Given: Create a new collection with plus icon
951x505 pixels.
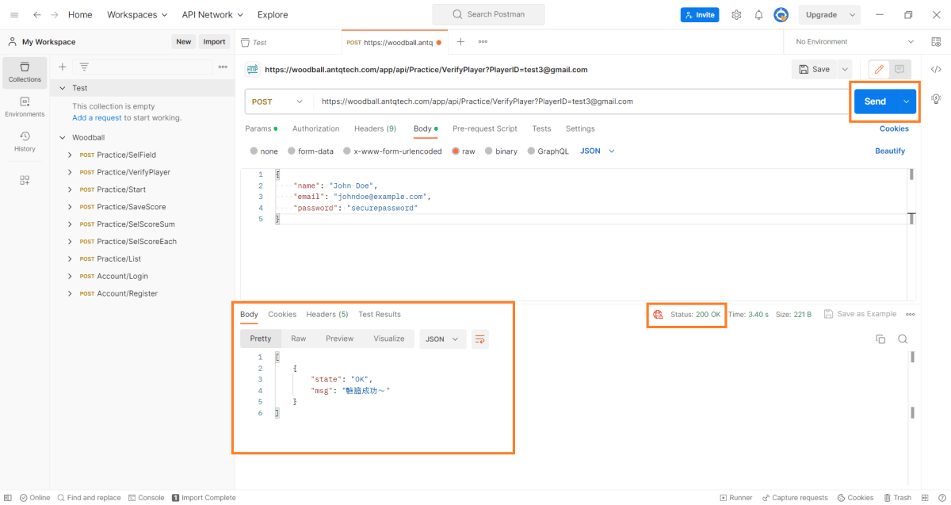Looking at the screenshot, I should [63, 67].
